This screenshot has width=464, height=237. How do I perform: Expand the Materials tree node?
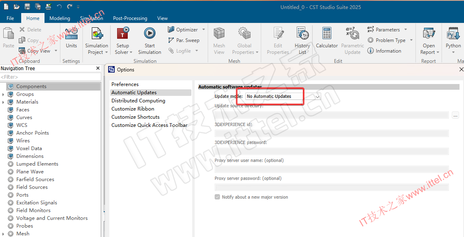[x=3, y=102]
